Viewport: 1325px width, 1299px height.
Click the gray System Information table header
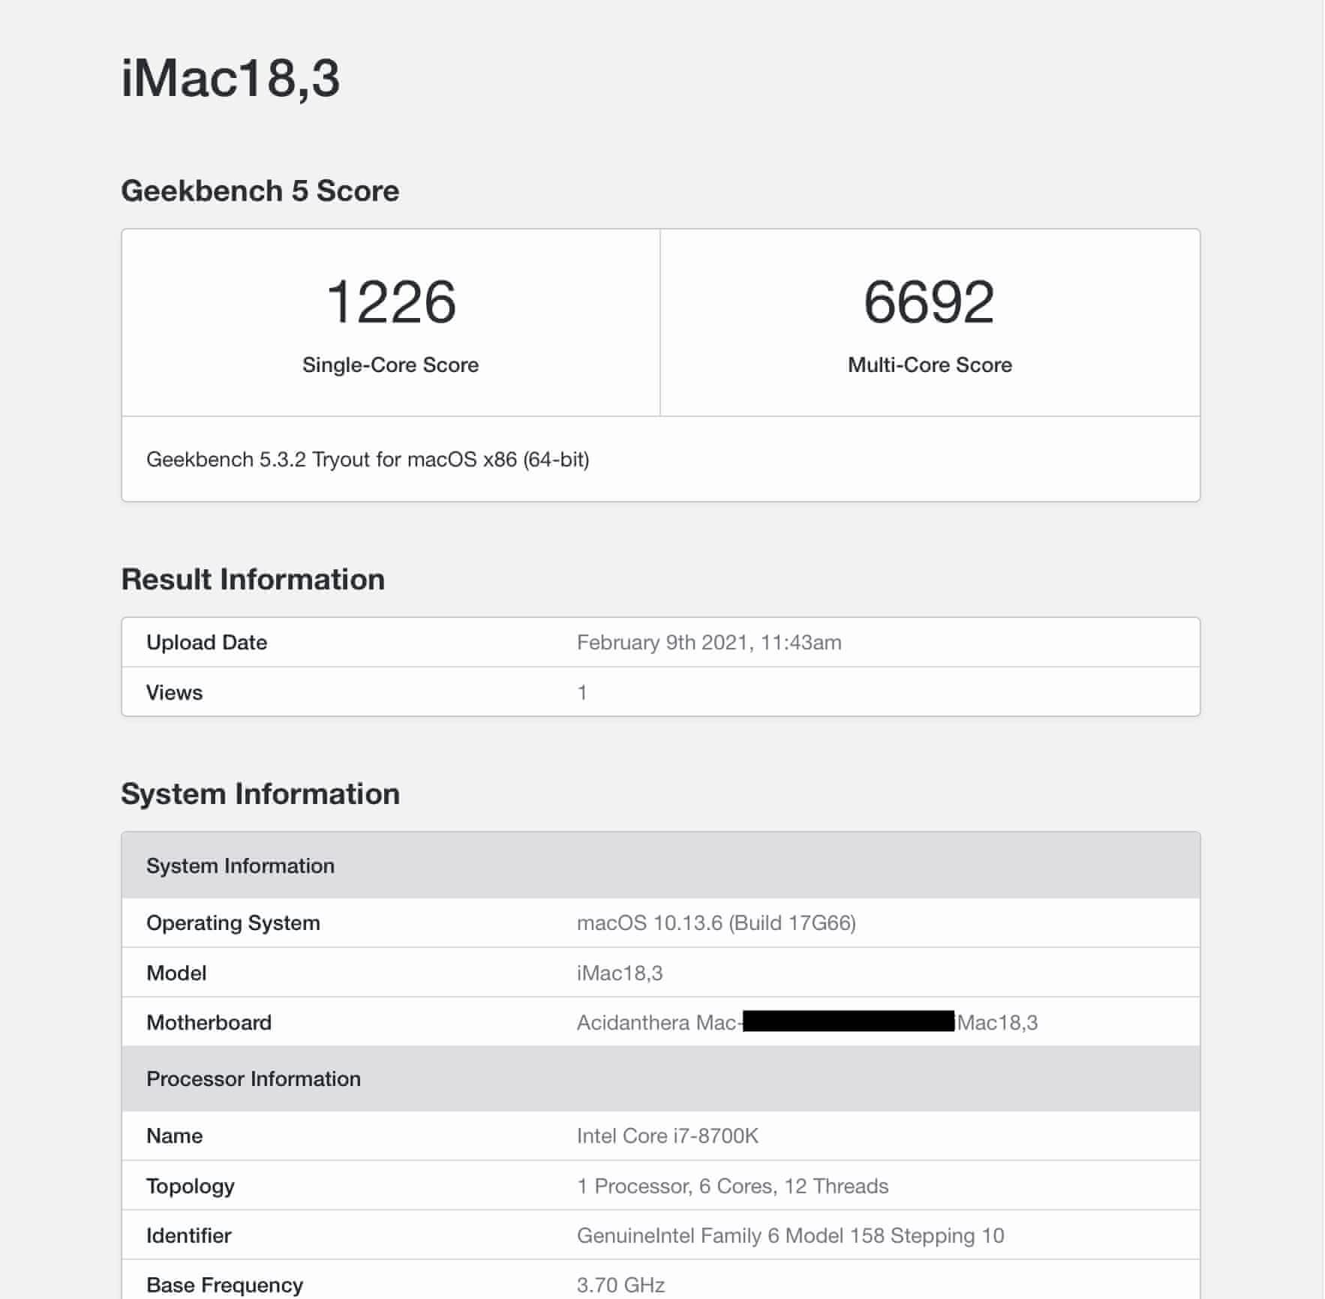tap(240, 866)
